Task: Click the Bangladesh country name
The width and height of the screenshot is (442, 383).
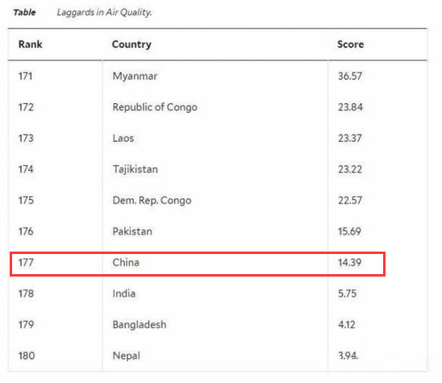Action: [x=140, y=324]
